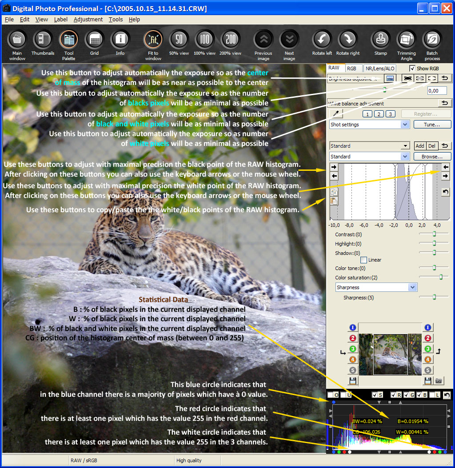Click the Sharpness level slider
This screenshot has width=455, height=468.
[434, 297]
